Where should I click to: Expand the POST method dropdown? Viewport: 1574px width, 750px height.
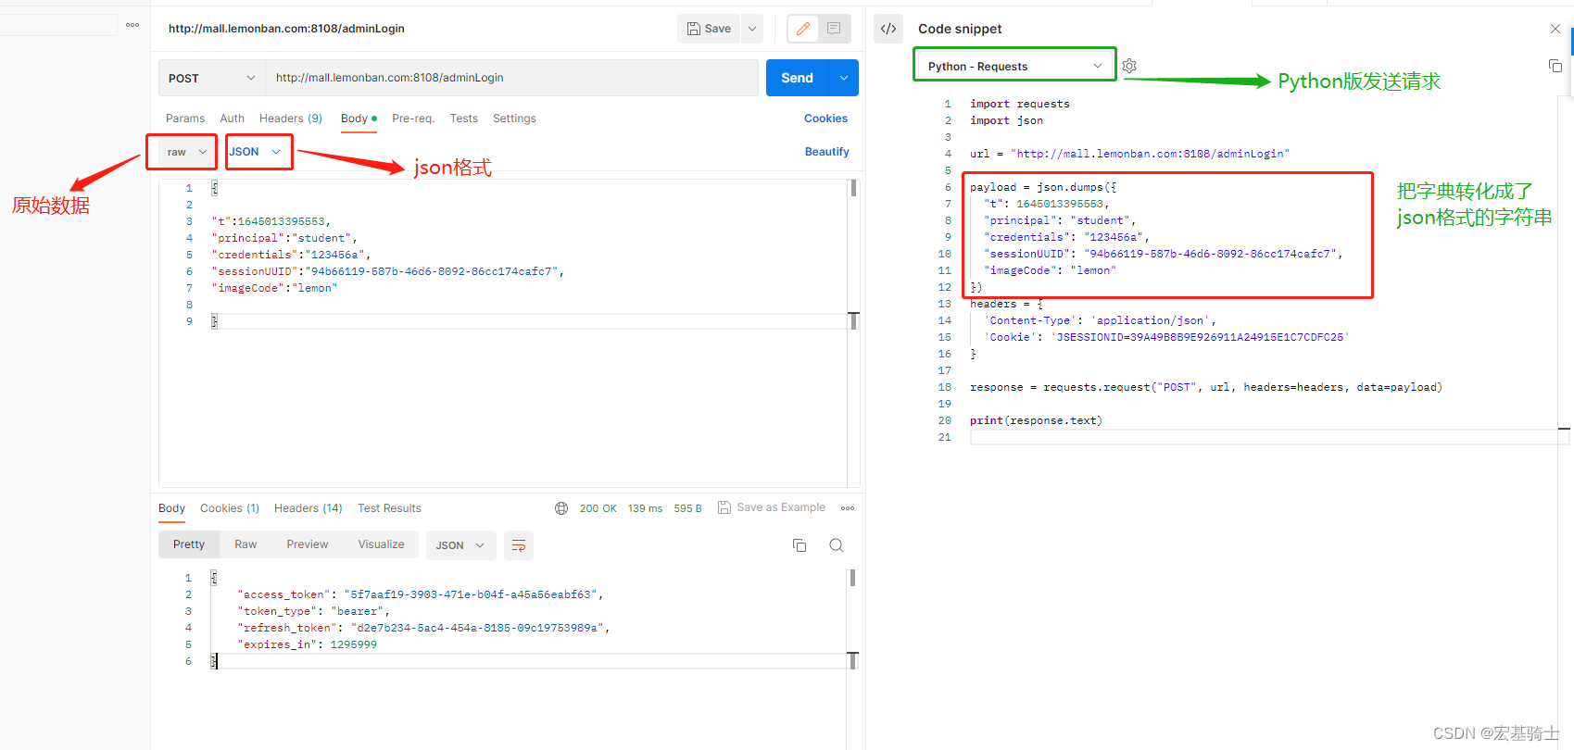tap(212, 78)
